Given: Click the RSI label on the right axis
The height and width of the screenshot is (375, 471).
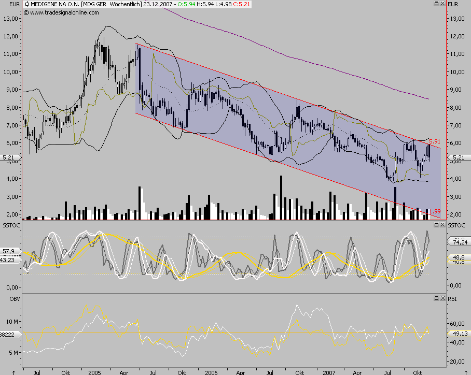Looking at the screenshot, I should click(453, 298).
